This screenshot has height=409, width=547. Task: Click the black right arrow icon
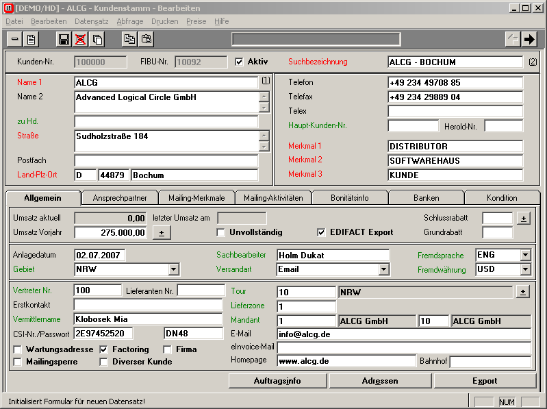pos(529,39)
